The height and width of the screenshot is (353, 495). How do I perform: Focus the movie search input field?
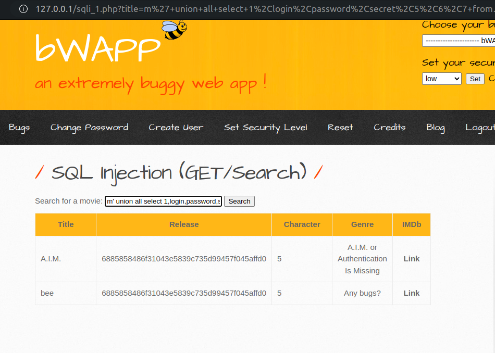[163, 201]
